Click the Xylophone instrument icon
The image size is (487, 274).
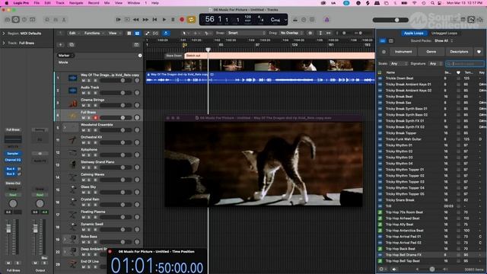coord(73,152)
